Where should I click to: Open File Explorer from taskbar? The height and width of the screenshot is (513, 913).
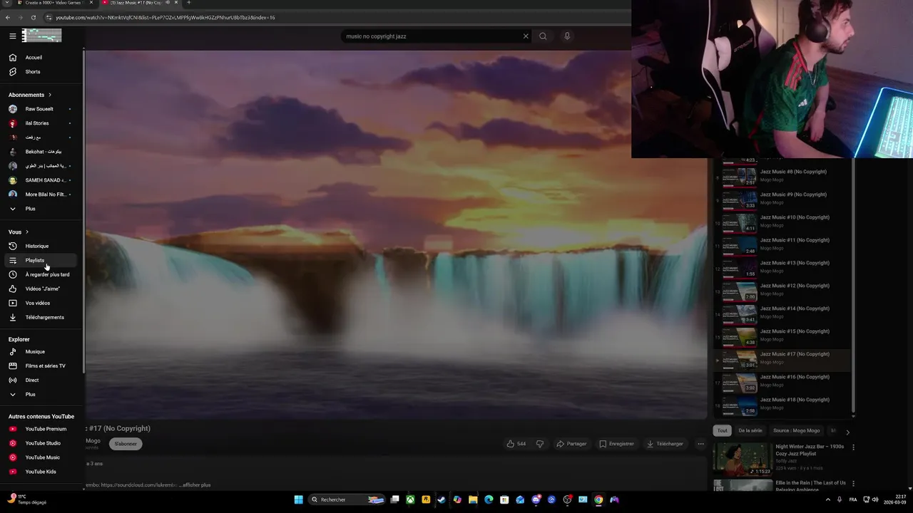[473, 499]
